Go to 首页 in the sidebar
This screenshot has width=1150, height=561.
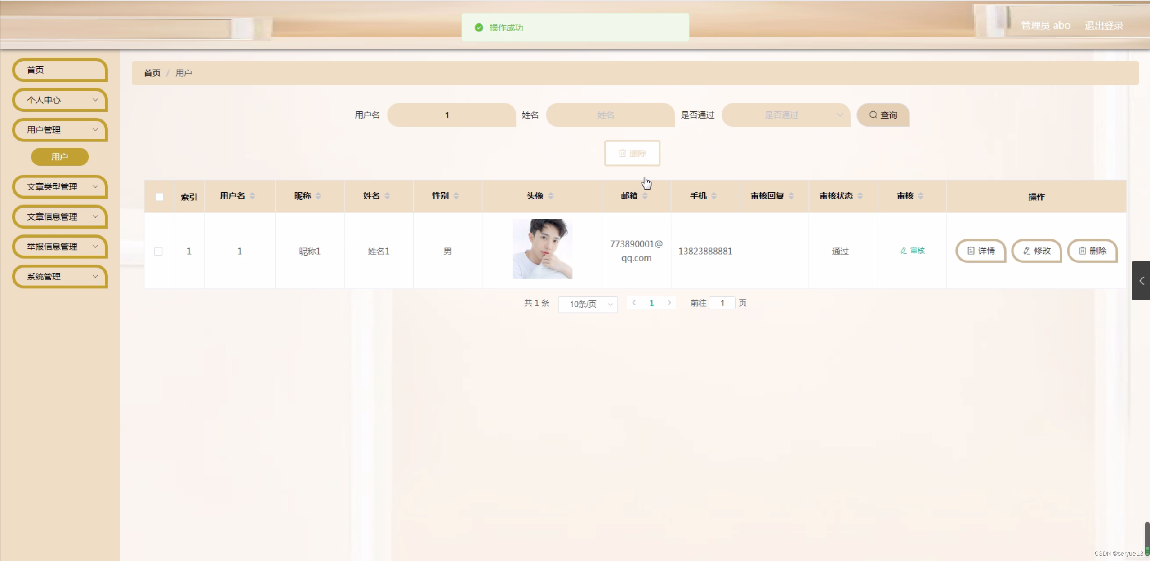pyautogui.click(x=60, y=70)
